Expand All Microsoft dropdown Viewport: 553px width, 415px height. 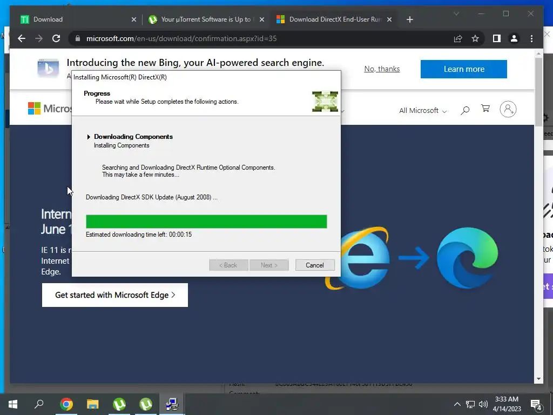[x=423, y=110]
